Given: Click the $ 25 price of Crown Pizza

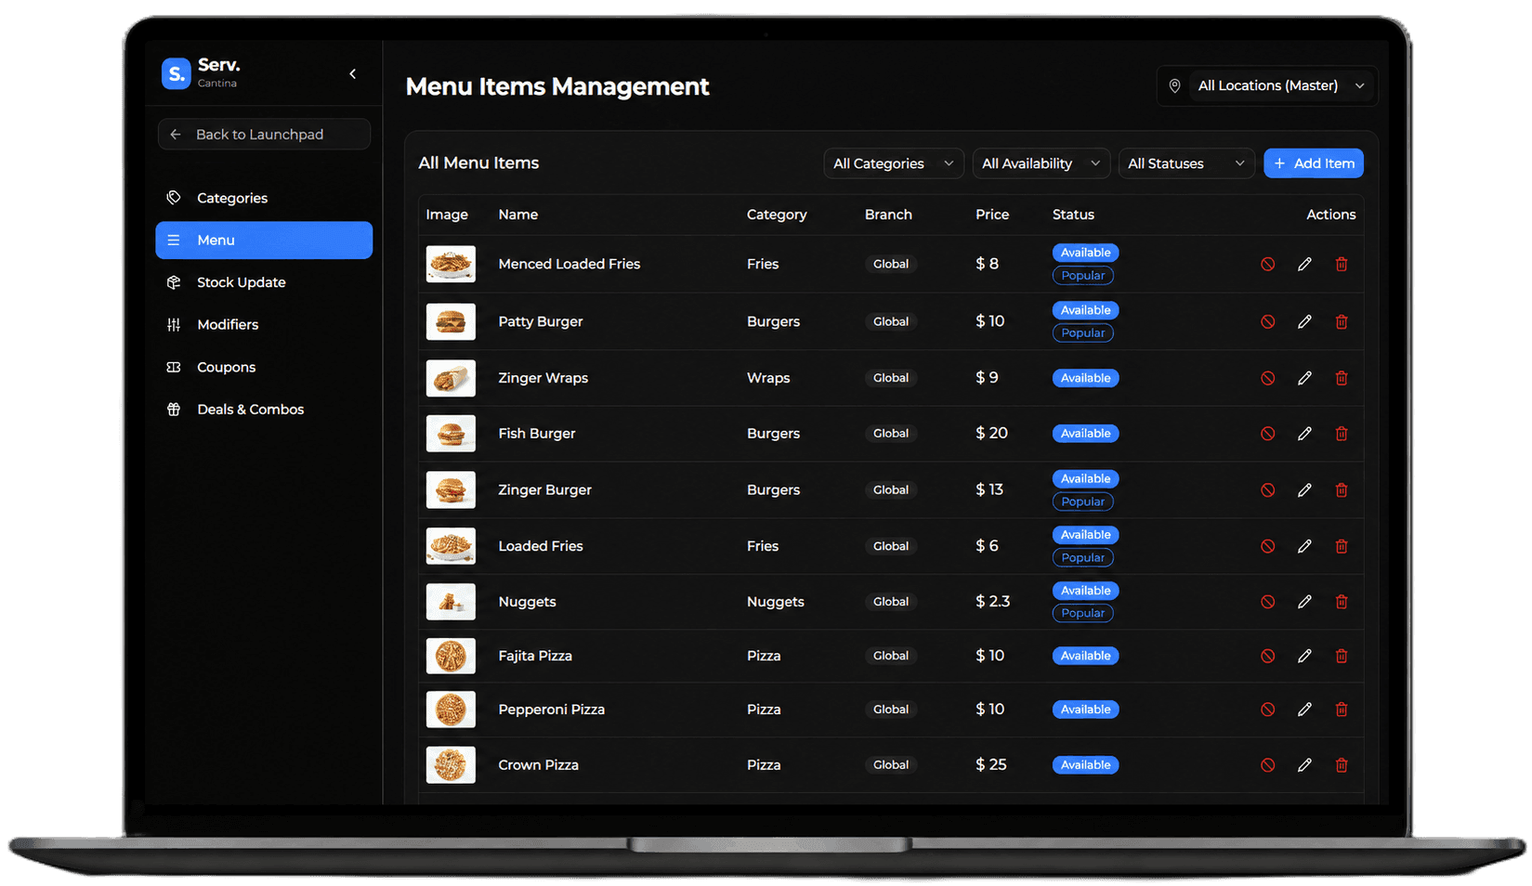Looking at the screenshot, I should click(x=991, y=765).
